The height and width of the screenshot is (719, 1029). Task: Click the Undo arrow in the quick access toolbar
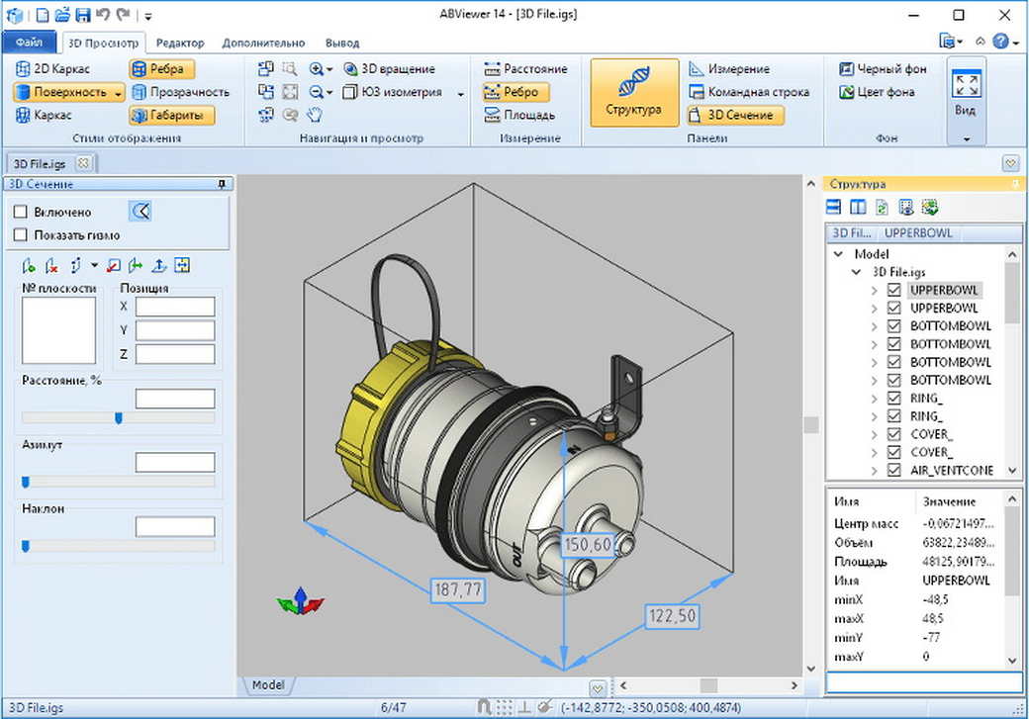102,15
